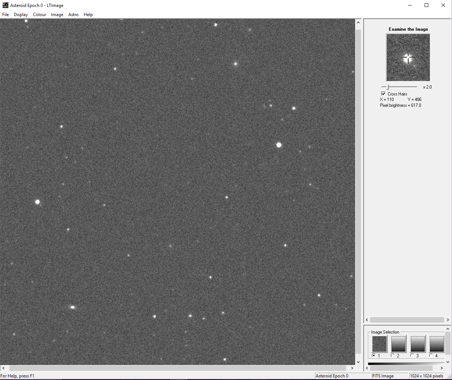The width and height of the screenshot is (452, 380).
Task: Click main image vertical scrollbar up arrow
Action: 358,22
